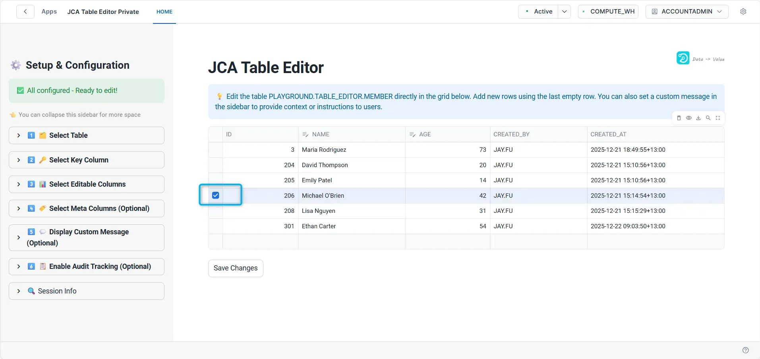Viewport: 760px width, 359px height.
Task: Open the help icon at bottom right
Action: point(745,350)
